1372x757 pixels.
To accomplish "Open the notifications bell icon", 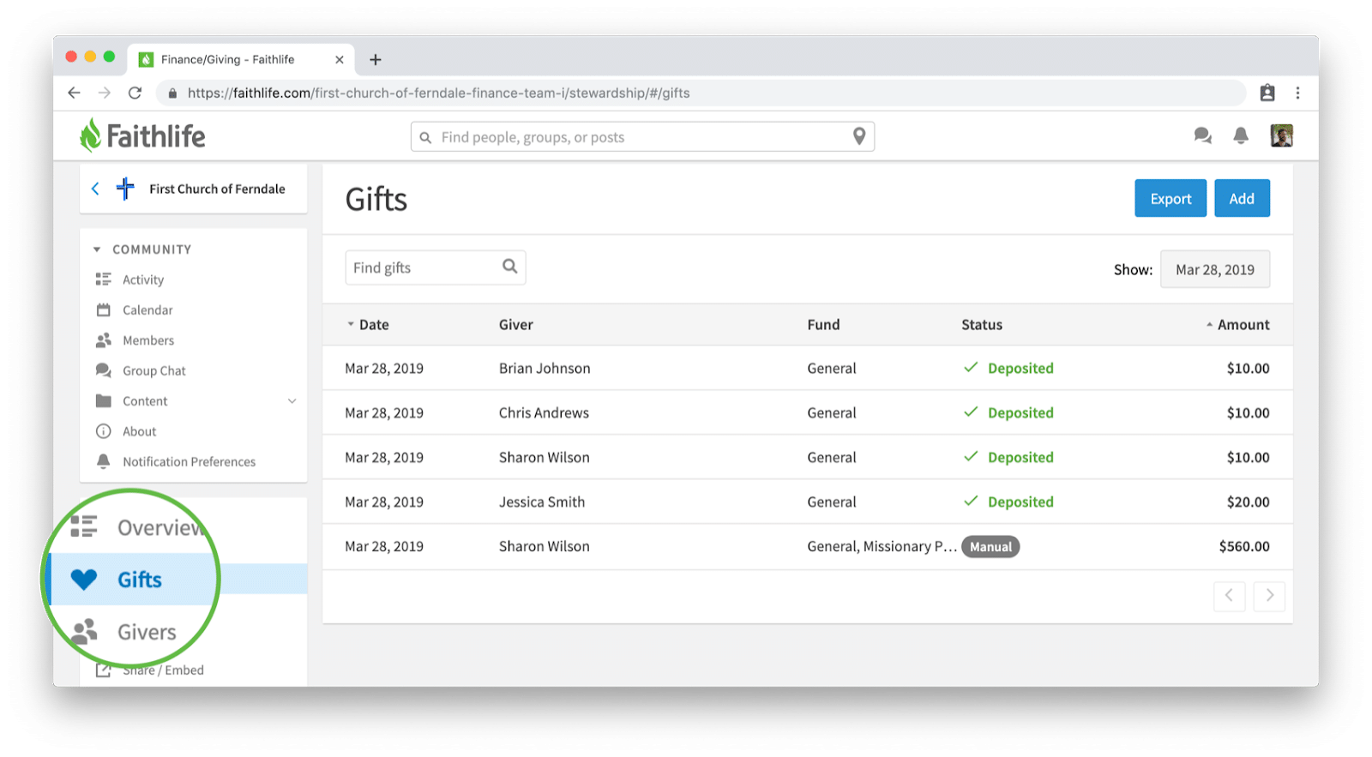I will coord(1241,135).
